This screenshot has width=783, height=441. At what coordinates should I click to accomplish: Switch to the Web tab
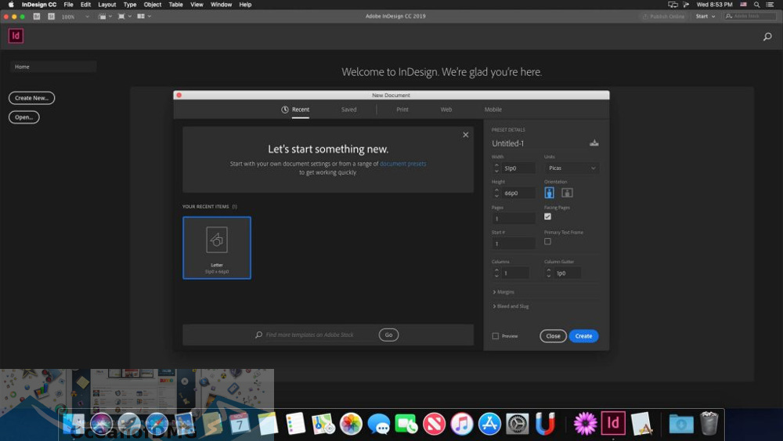(x=446, y=110)
